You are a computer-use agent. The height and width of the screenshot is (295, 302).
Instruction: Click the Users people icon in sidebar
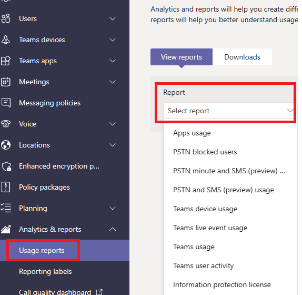(x=6, y=18)
